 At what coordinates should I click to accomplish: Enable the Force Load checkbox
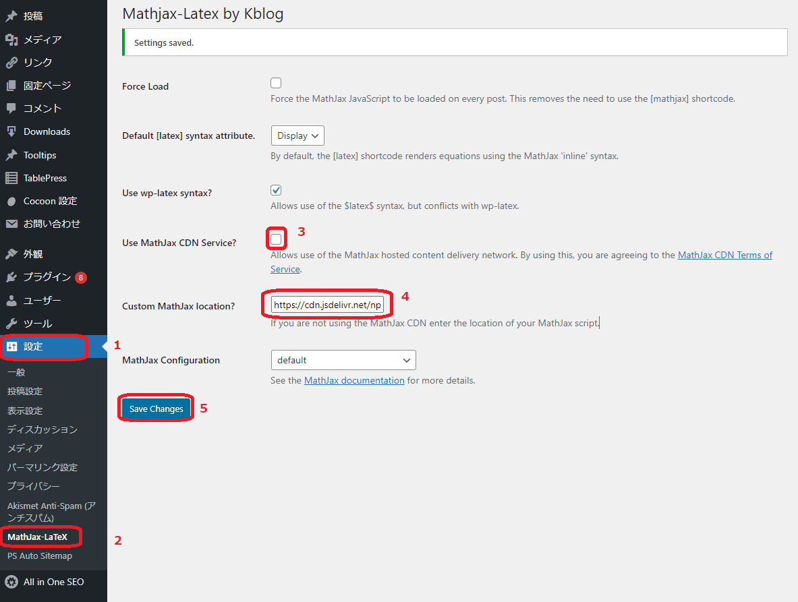pos(276,83)
